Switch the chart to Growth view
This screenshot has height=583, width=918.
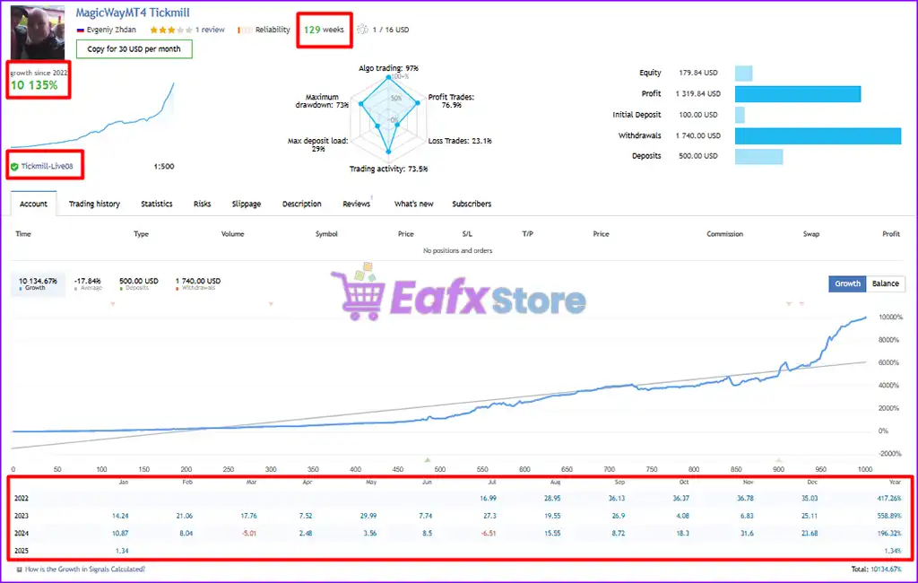[x=847, y=283]
